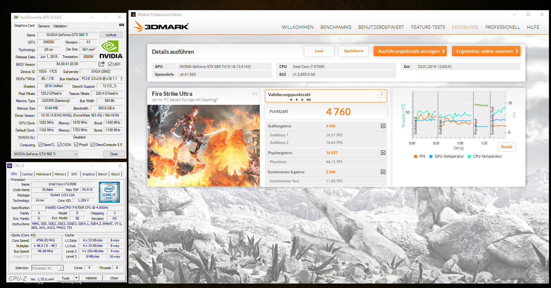Toggle the UEFI checkbox in GPU-Z

110,64
